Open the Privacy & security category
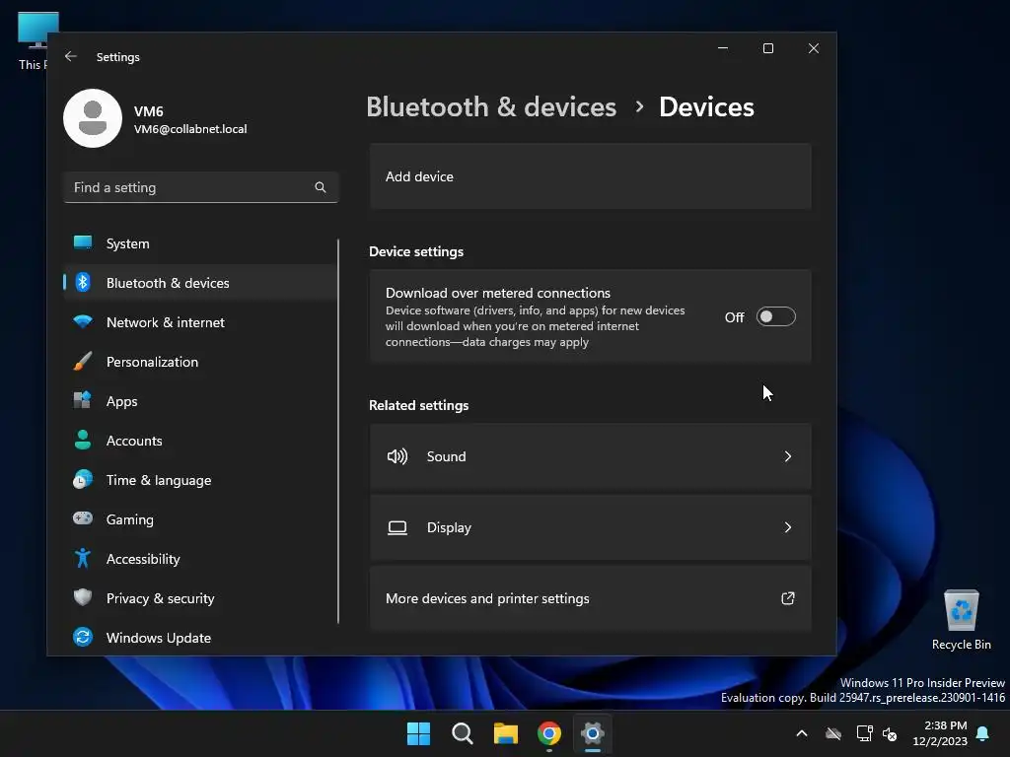 tap(200, 597)
